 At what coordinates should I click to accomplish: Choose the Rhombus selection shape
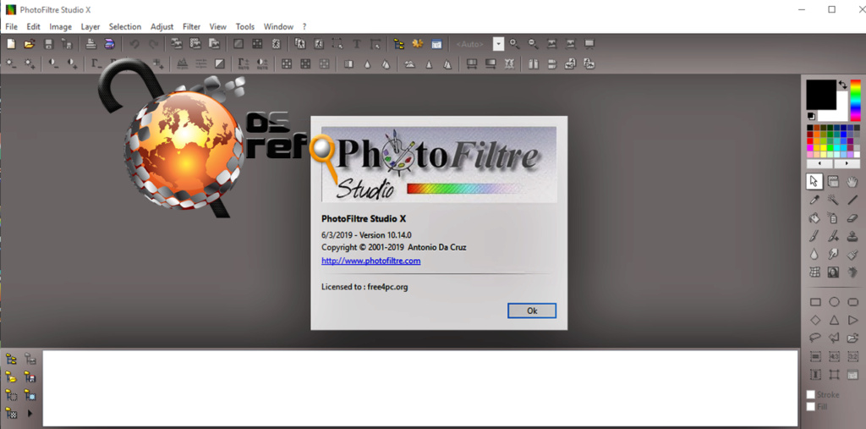815,320
